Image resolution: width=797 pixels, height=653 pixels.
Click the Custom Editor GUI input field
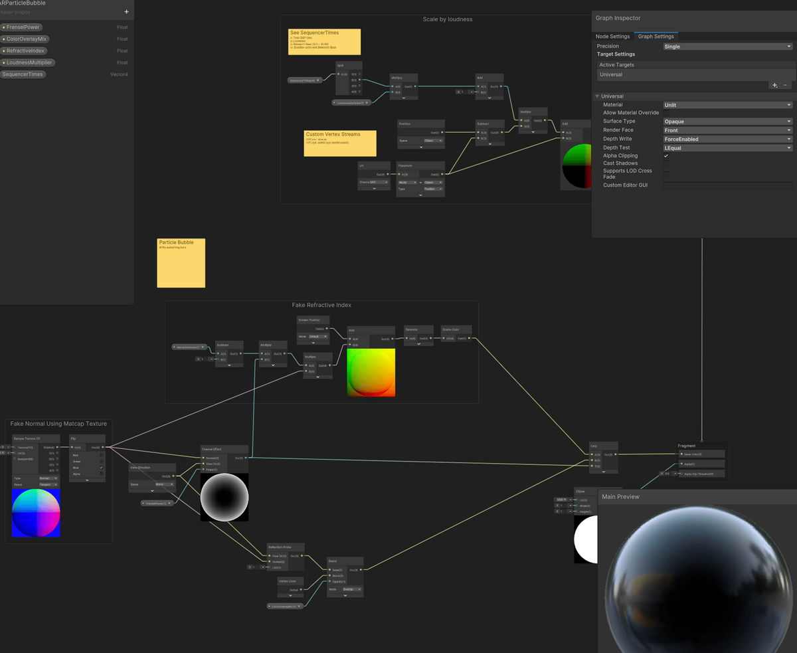click(x=728, y=185)
